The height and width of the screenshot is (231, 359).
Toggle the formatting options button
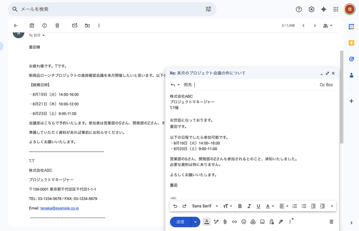(206, 222)
